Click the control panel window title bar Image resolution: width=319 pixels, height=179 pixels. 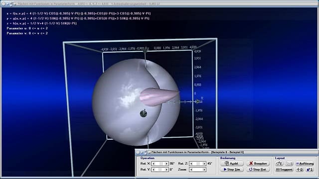pyautogui.click(x=227, y=152)
